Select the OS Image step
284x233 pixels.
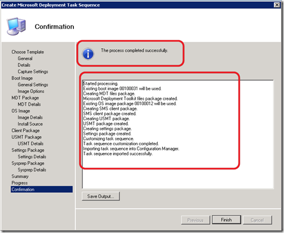[x=20, y=111]
